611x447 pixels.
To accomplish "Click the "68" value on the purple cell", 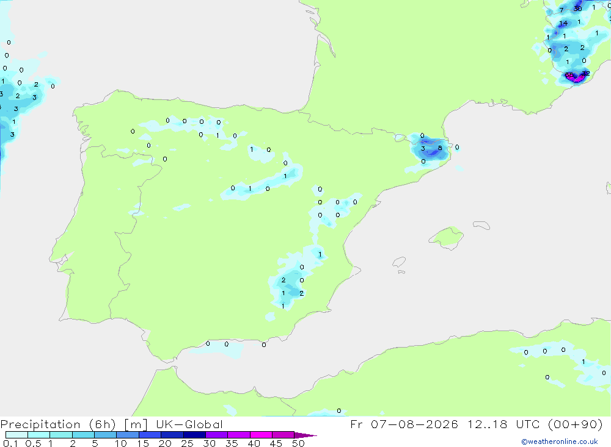I will pyautogui.click(x=569, y=74).
